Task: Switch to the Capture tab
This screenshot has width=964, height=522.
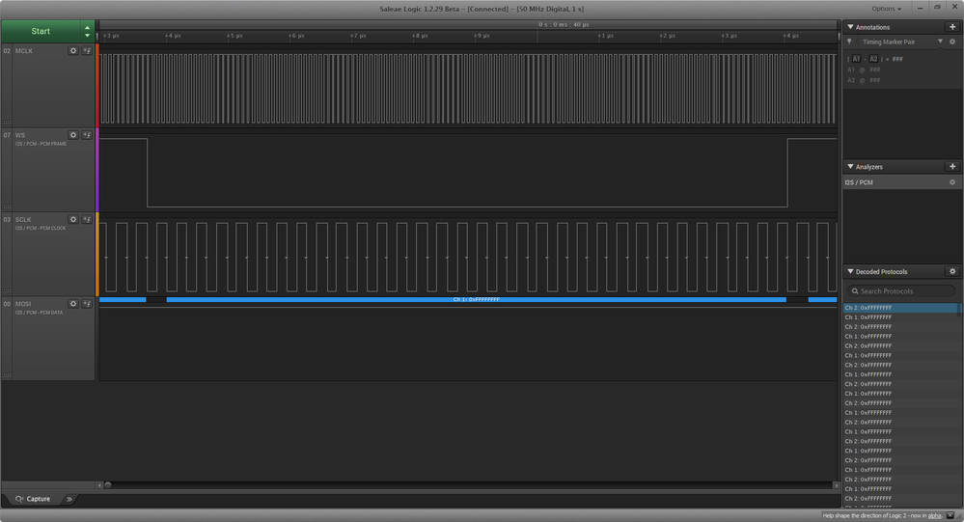Action: pos(33,499)
